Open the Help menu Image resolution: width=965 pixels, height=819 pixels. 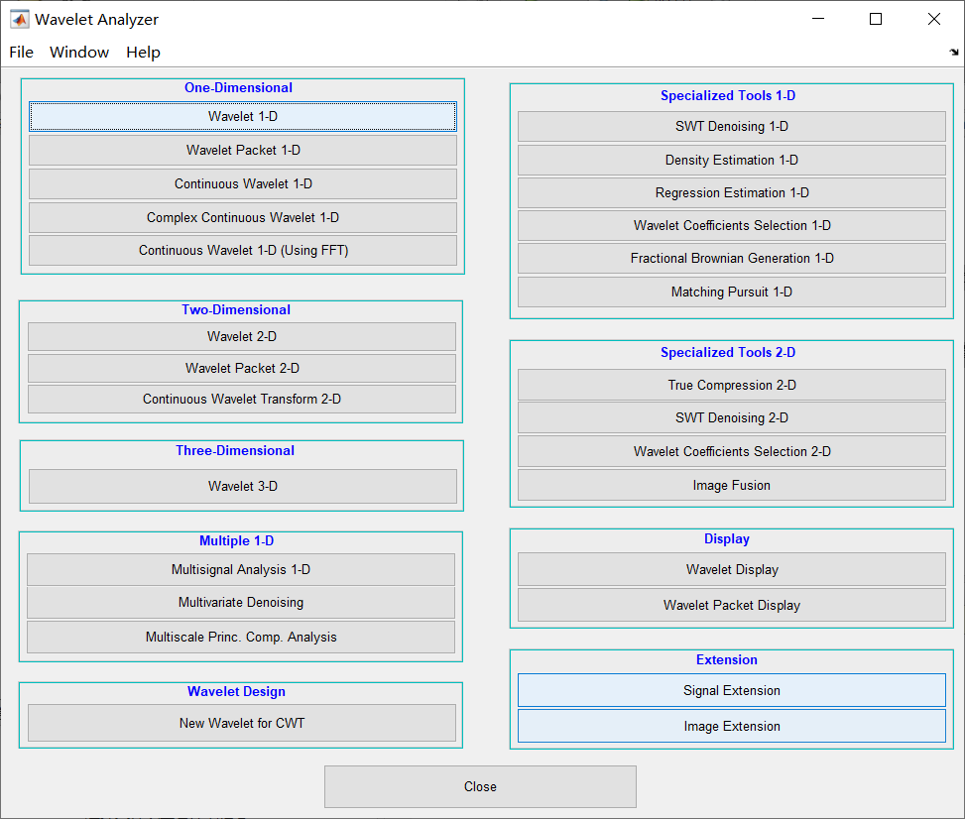tap(143, 53)
